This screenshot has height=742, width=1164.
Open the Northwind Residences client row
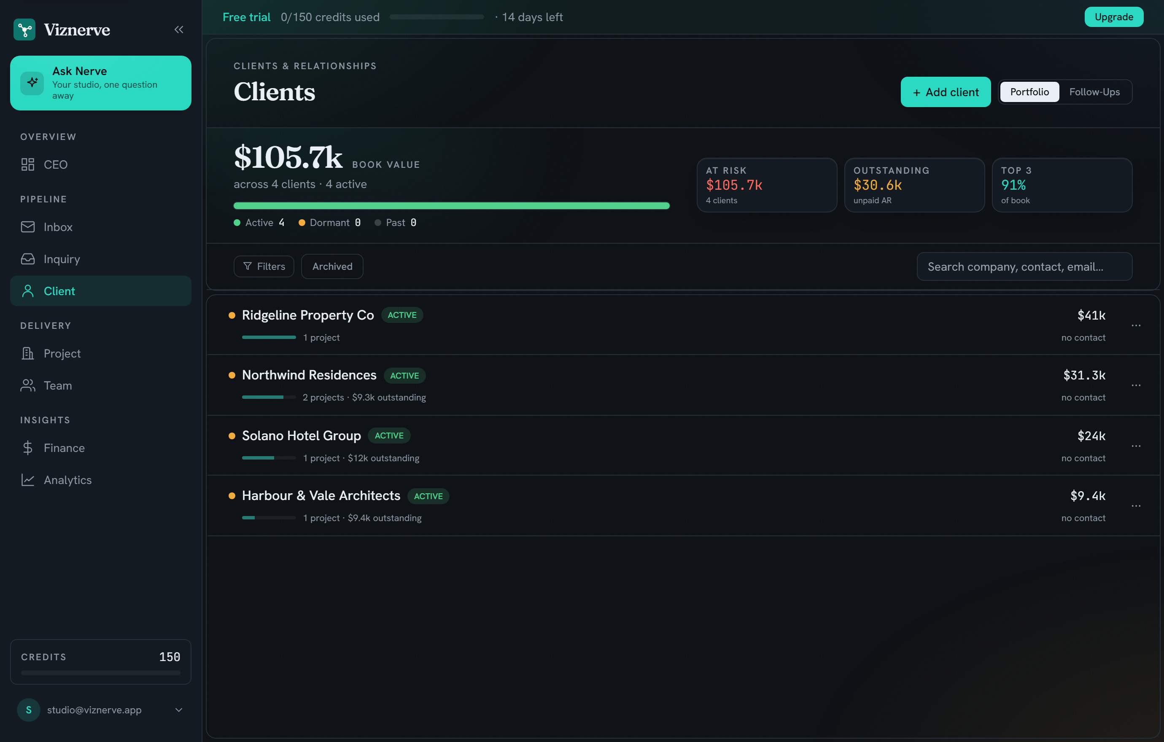click(683, 385)
